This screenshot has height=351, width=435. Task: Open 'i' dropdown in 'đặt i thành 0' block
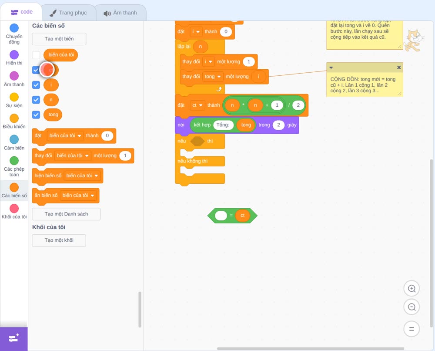click(x=196, y=32)
